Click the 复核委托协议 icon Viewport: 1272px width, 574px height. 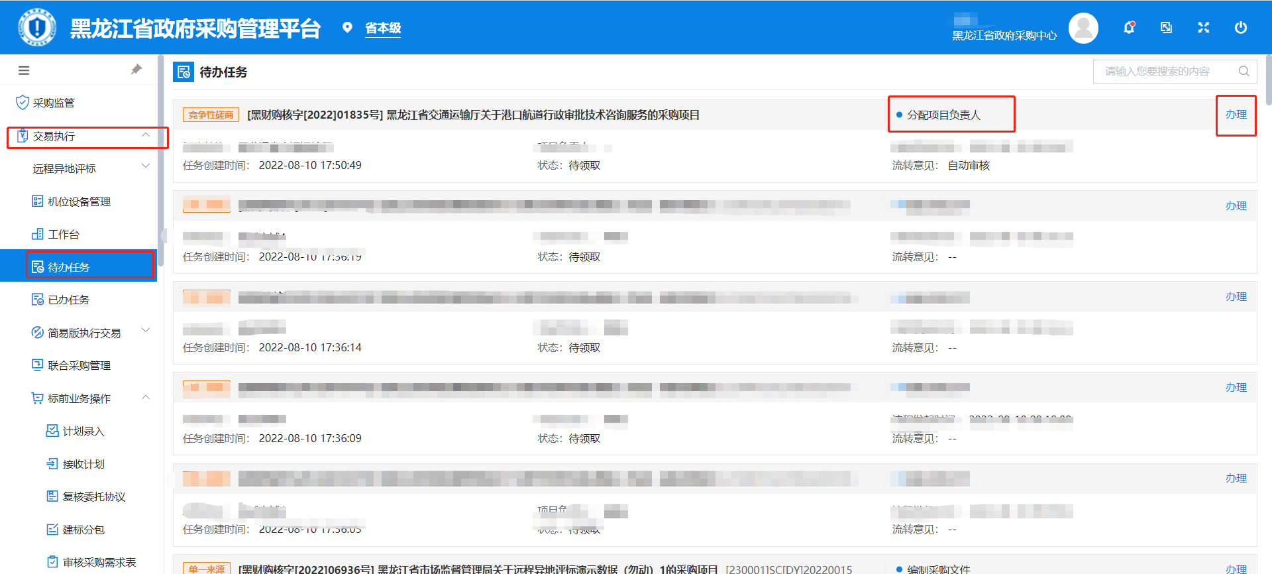click(x=52, y=496)
